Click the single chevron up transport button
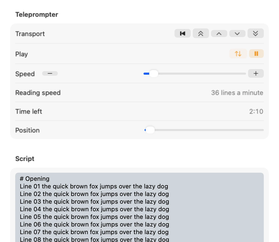Image resolution: width=279 pixels, height=242 pixels. pos(219,34)
